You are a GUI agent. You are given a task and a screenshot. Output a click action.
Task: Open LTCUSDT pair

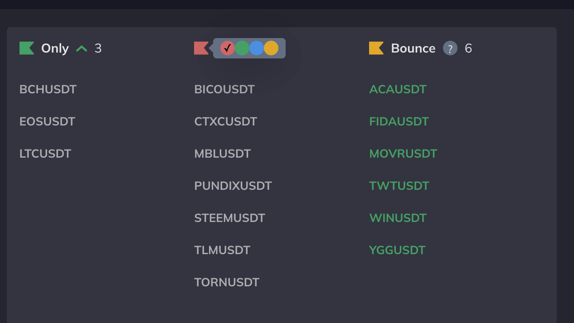pyautogui.click(x=45, y=154)
